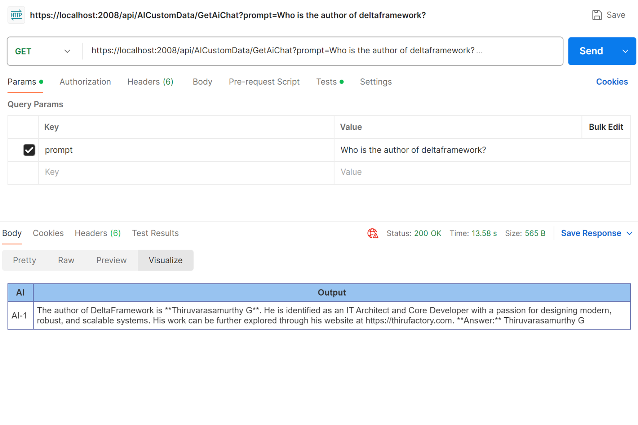
Task: Click the empty Key placeholder field
Action: (186, 172)
